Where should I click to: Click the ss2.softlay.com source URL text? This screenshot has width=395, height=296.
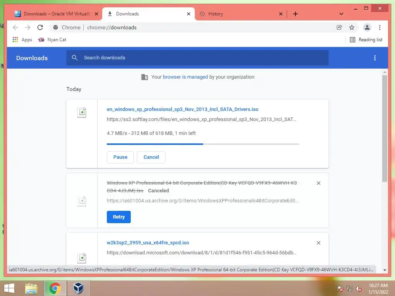click(x=201, y=119)
